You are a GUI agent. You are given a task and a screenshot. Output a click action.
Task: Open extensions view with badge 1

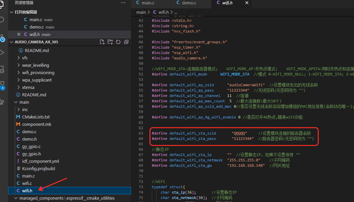(2, 86)
